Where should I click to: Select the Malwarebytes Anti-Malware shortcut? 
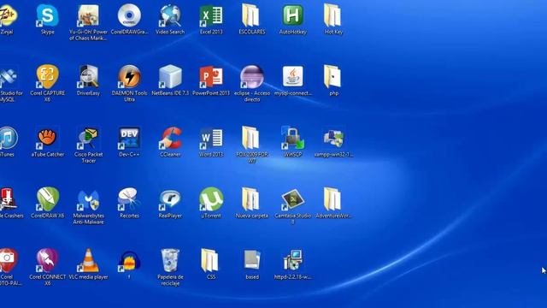point(88,199)
